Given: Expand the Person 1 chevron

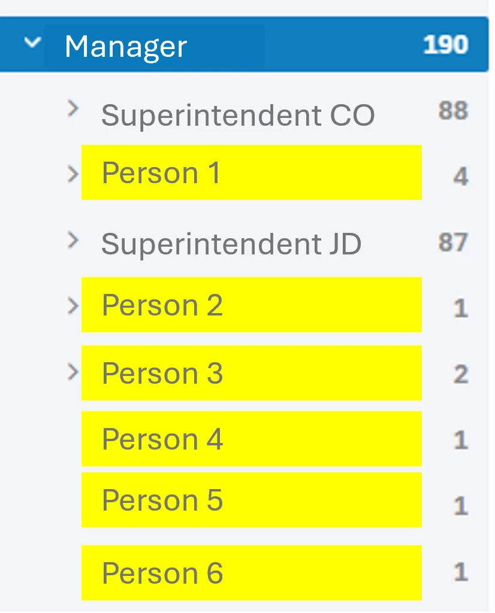Looking at the screenshot, I should (73, 174).
